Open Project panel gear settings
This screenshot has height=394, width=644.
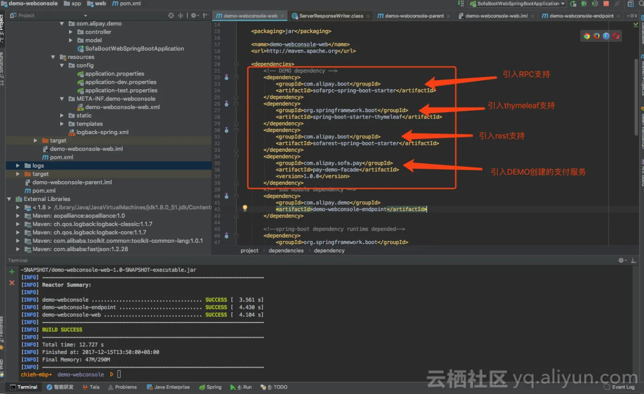tap(195, 16)
